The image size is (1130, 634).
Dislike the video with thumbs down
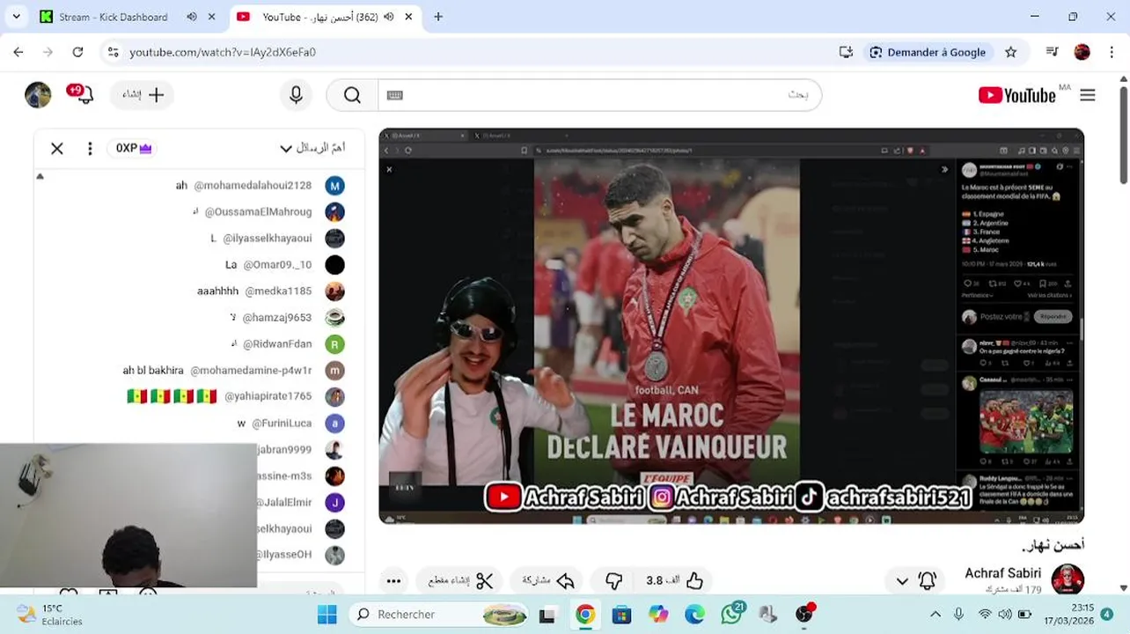coord(614,580)
